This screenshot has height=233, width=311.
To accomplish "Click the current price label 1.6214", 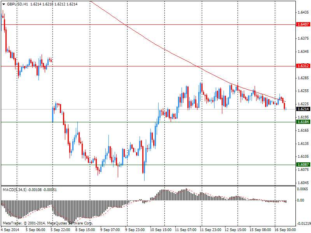I will [303, 109].
